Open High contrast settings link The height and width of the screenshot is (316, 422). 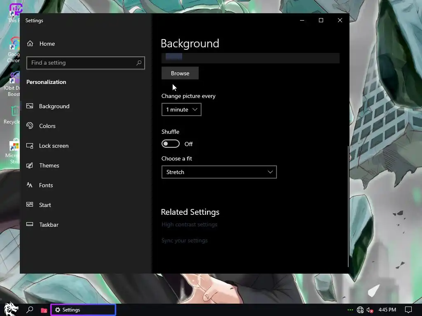pyautogui.click(x=189, y=224)
